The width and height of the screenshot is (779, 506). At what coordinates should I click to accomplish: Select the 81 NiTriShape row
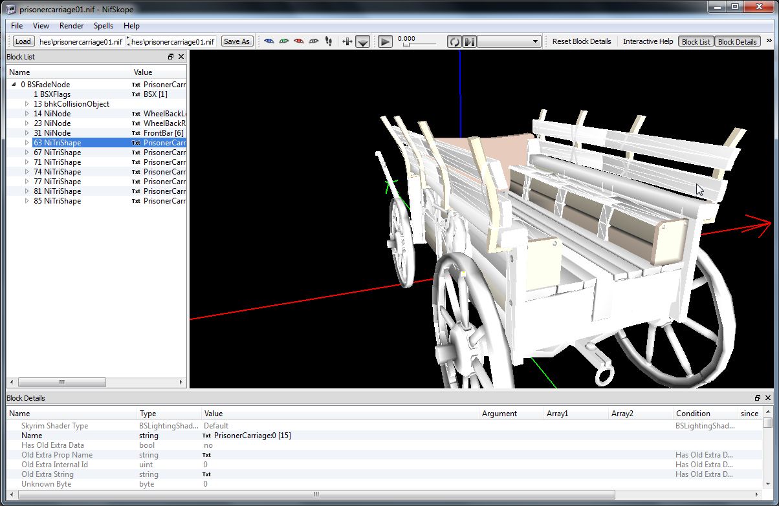[x=96, y=191]
